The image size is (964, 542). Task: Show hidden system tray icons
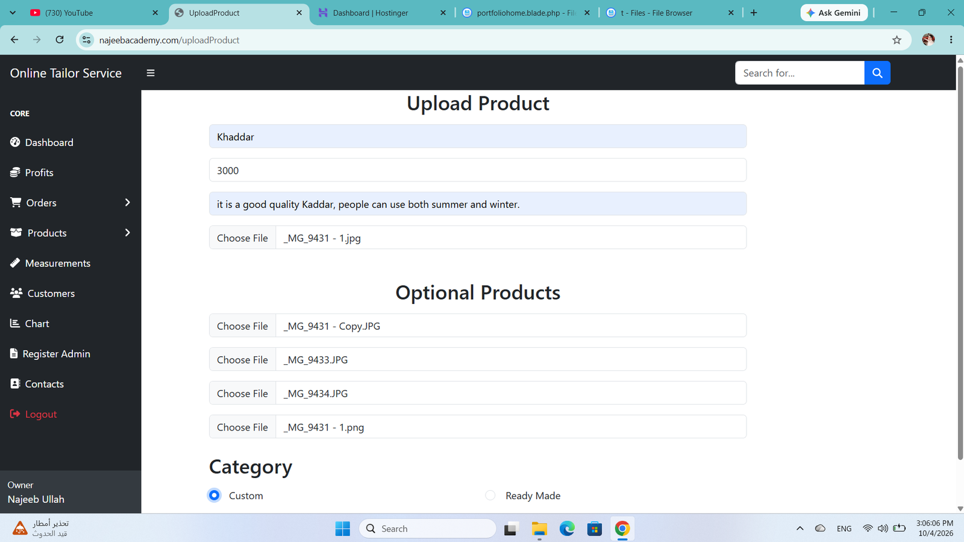[800, 529]
